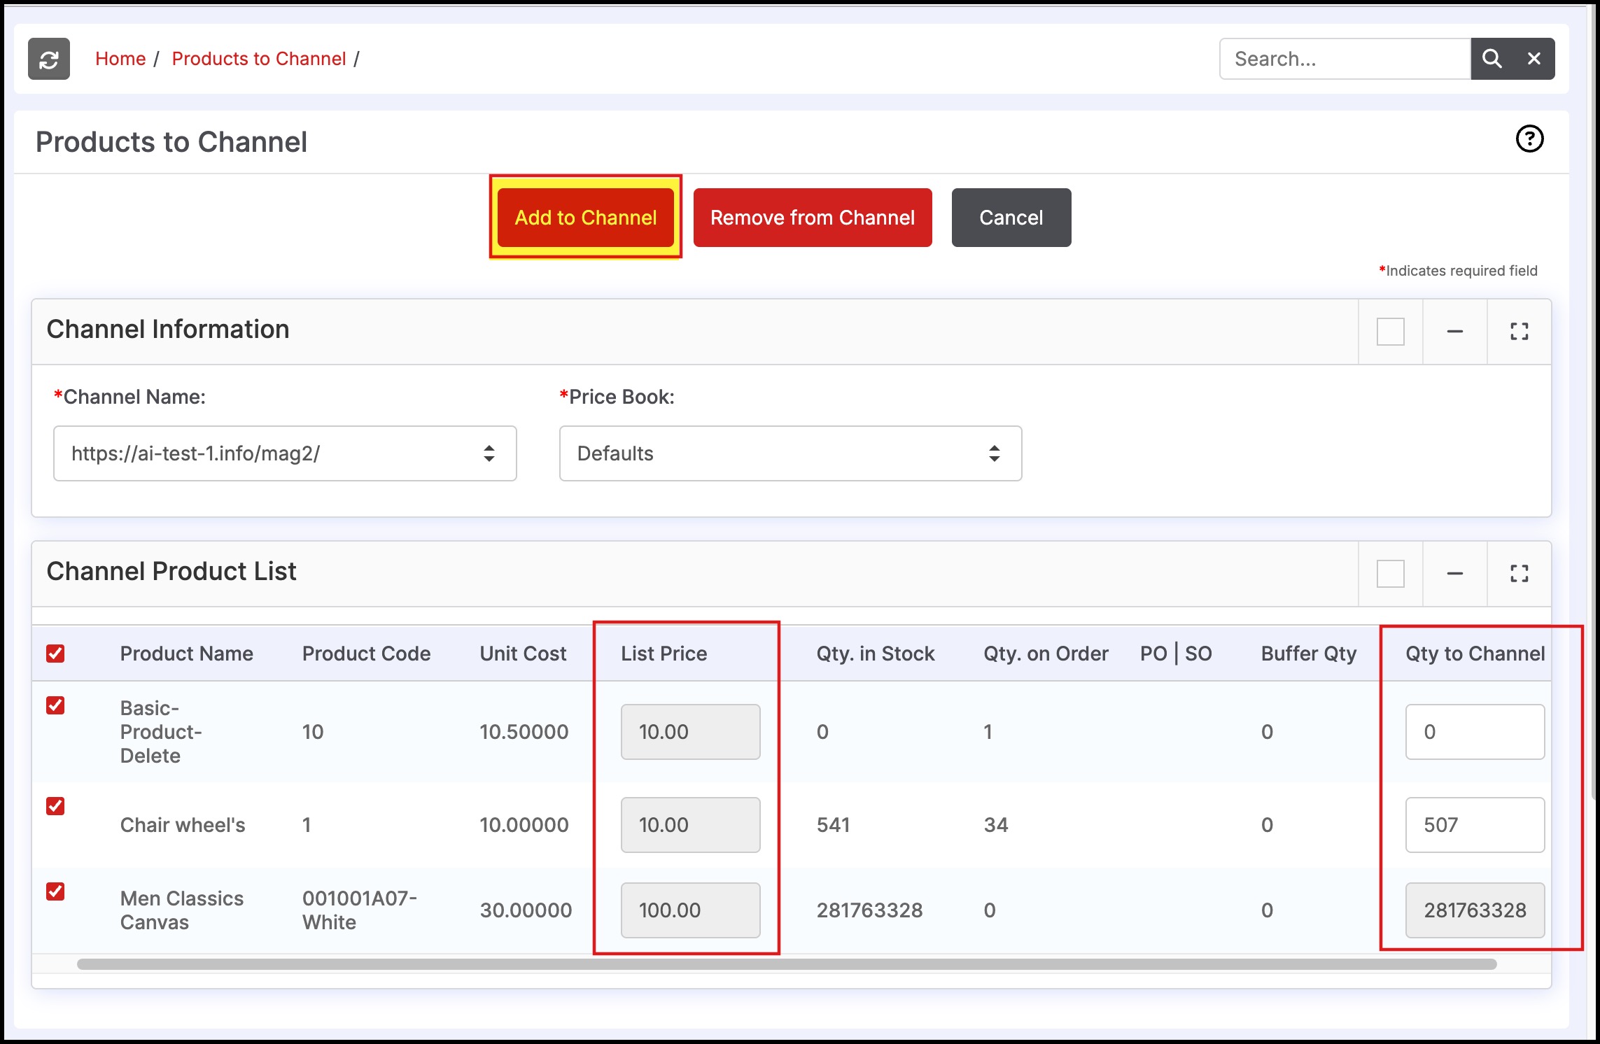Click the search magnifier icon
Viewport: 1600px width, 1044px height.
coord(1492,59)
